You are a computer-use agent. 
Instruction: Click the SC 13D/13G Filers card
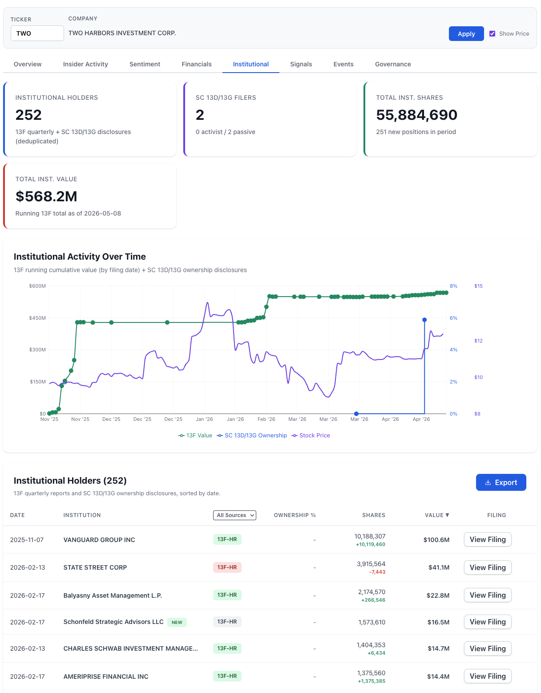270,119
